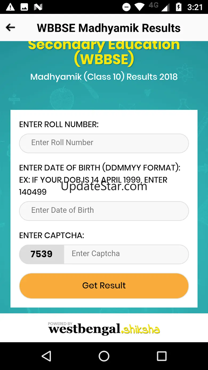
Task: Focus the Enter Captcha field
Action: pos(126,254)
